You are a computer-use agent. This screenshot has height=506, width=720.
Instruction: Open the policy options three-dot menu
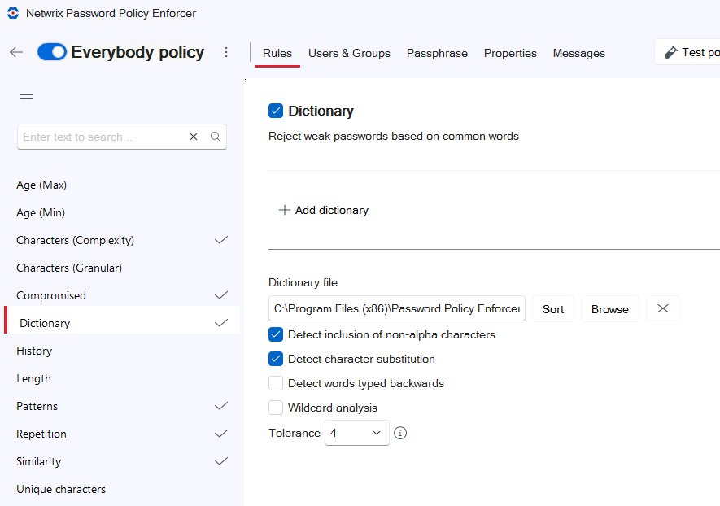226,52
